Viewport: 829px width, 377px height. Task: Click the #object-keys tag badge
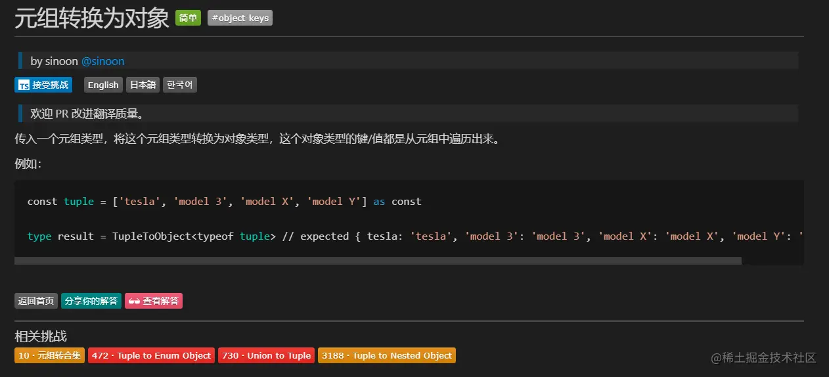coord(240,18)
